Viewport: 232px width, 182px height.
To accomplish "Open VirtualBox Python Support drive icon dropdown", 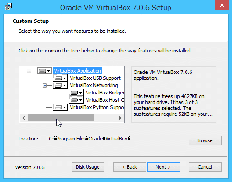I will pos(60,107).
